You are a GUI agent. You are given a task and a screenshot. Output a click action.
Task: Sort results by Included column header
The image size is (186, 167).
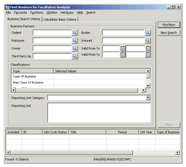pos(14,132)
